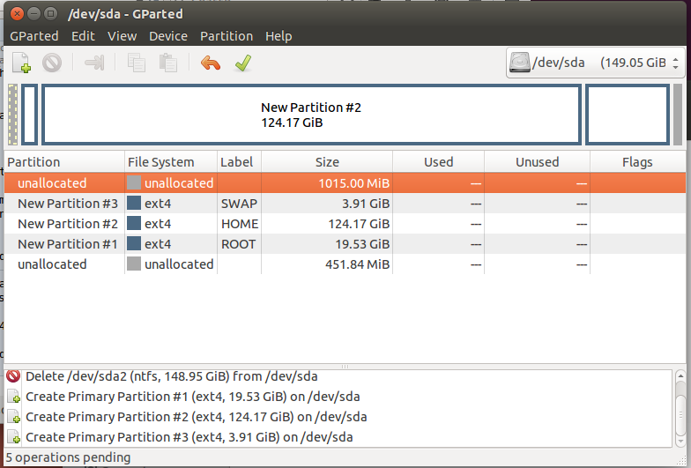Click New Partition #2 block in disk map
This screenshot has height=468, width=691.
tap(311, 115)
